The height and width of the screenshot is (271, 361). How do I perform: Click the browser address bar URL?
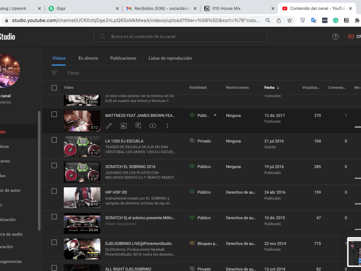pos(136,20)
